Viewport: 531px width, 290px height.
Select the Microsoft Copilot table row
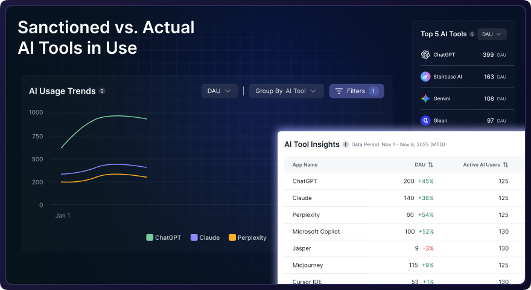click(317, 231)
